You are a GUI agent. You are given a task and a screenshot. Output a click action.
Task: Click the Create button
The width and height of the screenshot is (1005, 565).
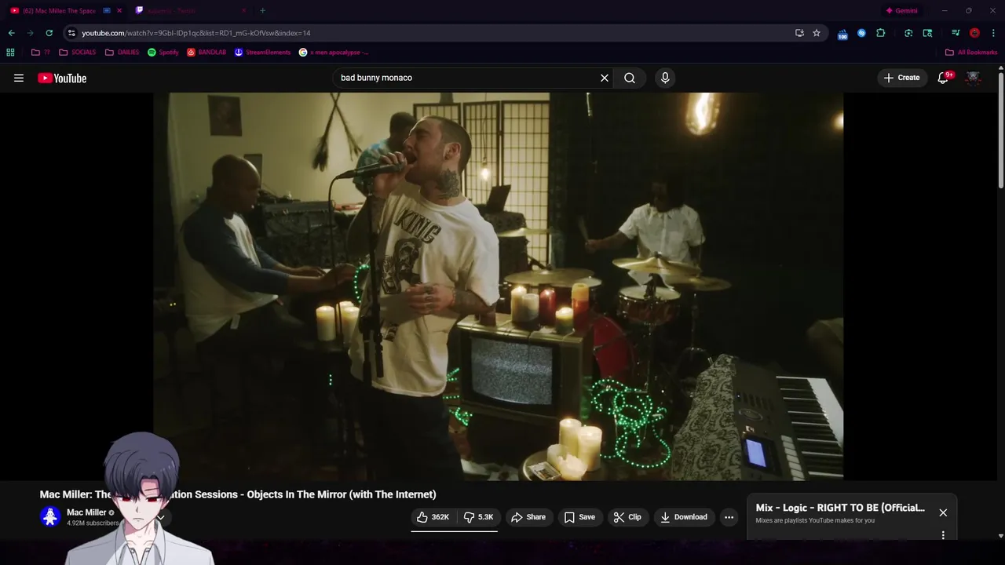tap(901, 78)
